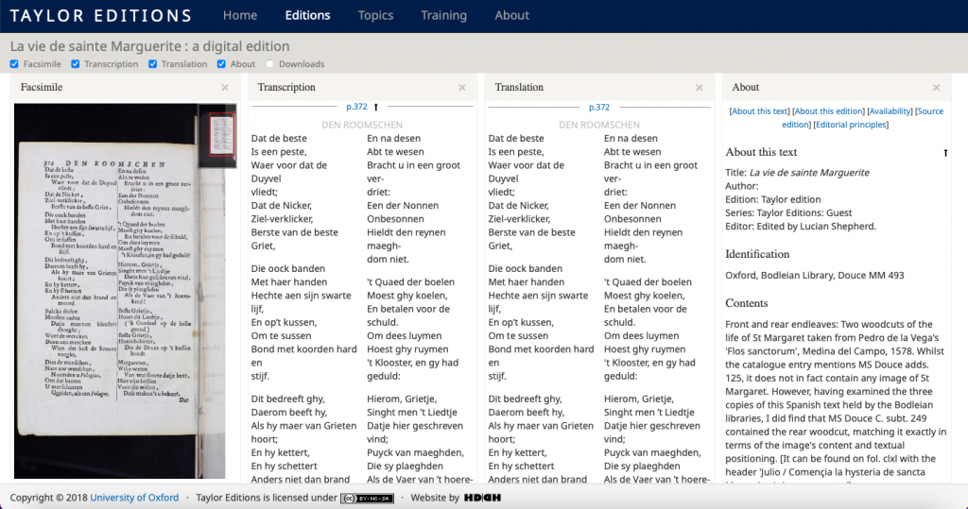Close the Transcription panel

[461, 88]
